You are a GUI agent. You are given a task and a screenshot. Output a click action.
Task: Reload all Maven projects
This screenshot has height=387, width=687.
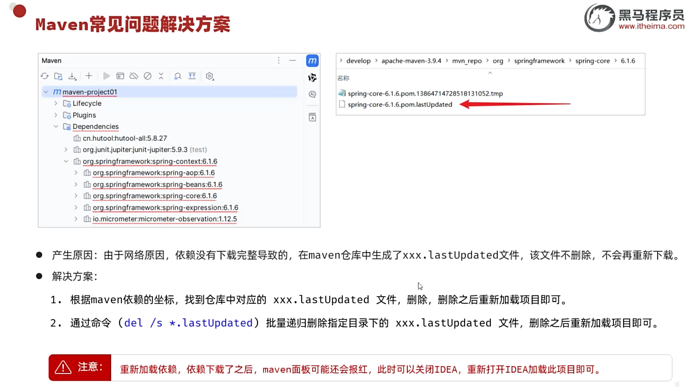point(45,76)
